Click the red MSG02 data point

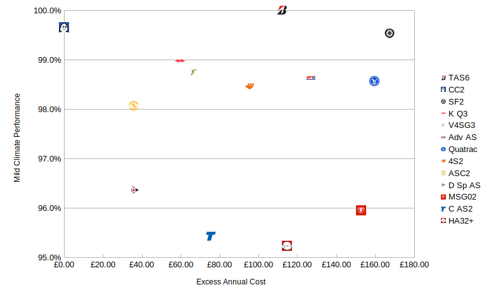click(361, 210)
